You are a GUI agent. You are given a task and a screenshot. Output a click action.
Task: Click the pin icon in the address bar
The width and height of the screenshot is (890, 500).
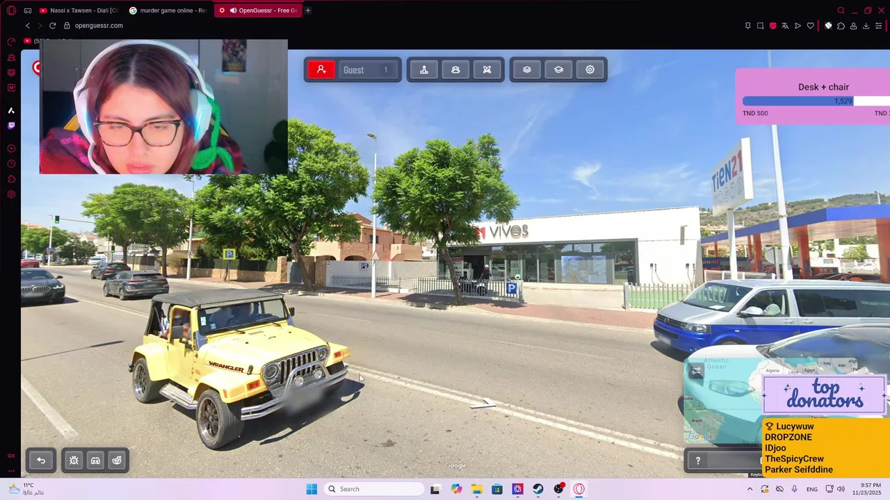tap(747, 26)
